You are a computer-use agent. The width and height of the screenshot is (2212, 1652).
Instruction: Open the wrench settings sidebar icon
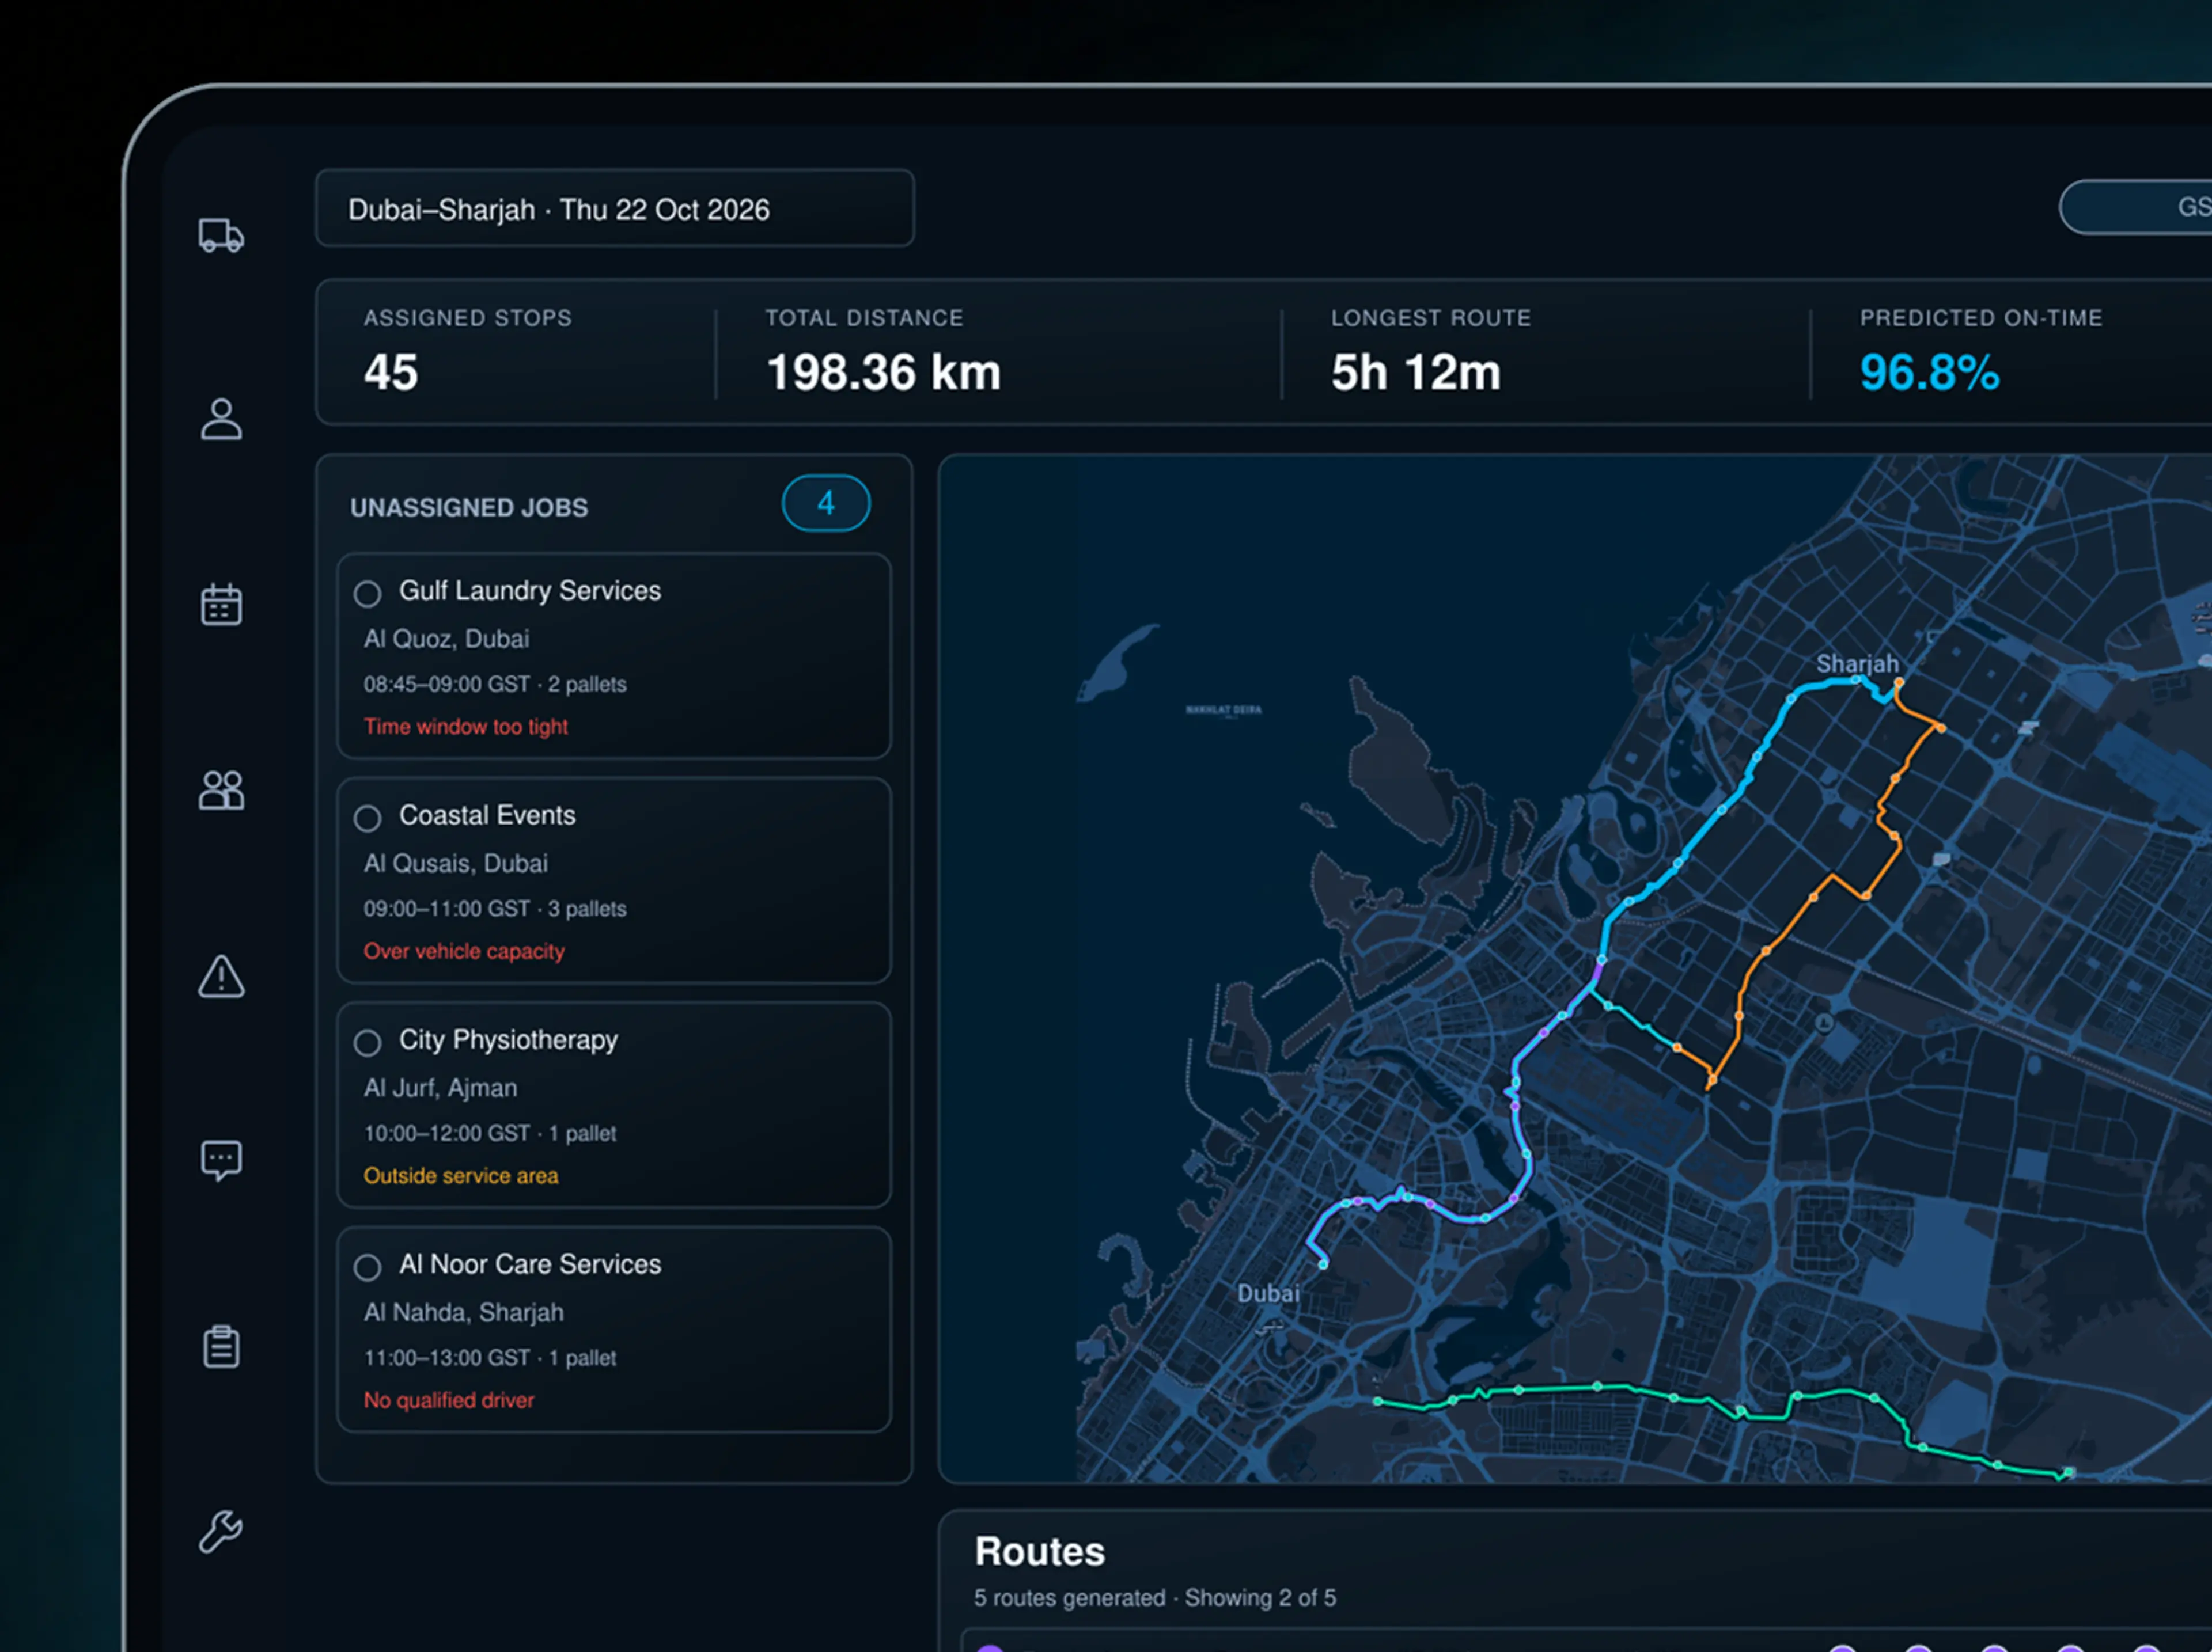click(221, 1531)
